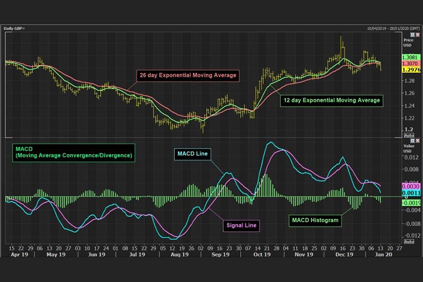Click the magenta 0.0030 signal value tag
Viewport: 423px width, 282px height.
(x=411, y=186)
